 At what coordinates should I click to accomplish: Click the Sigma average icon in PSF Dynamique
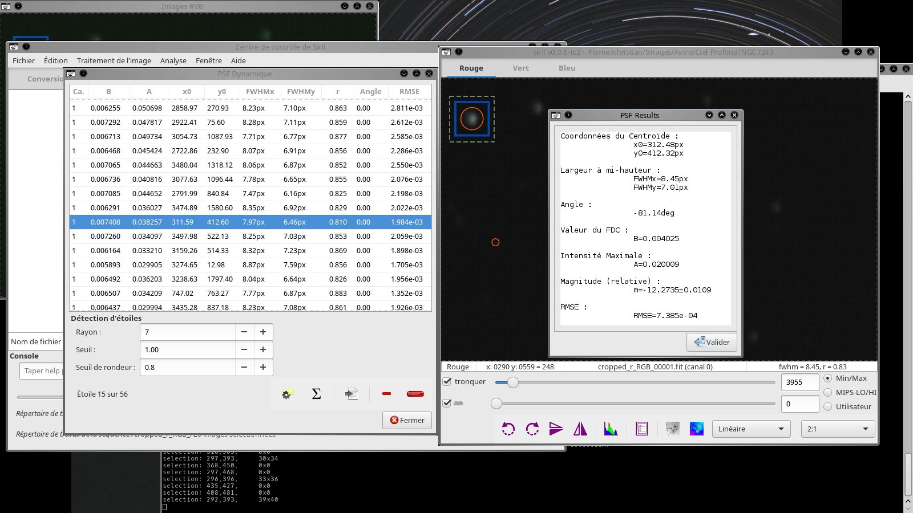coord(316,394)
